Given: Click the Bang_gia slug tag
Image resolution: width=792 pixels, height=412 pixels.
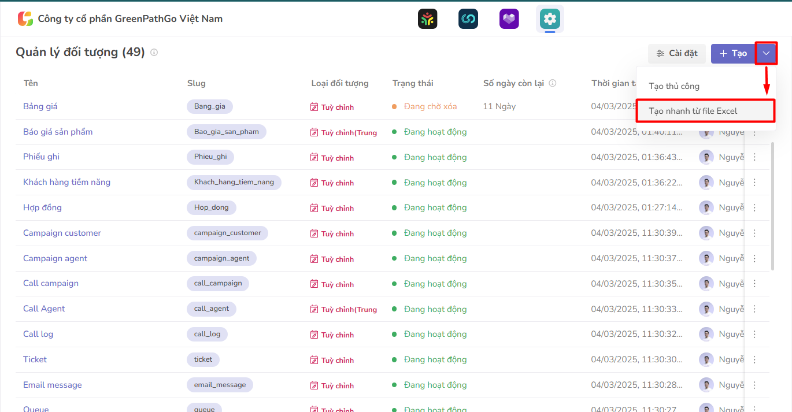Looking at the screenshot, I should point(209,106).
